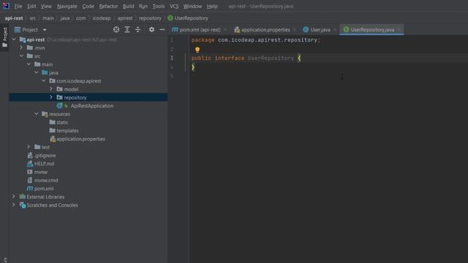Open Project panel settings gear
The width and height of the screenshot is (468, 263).
[151, 29]
